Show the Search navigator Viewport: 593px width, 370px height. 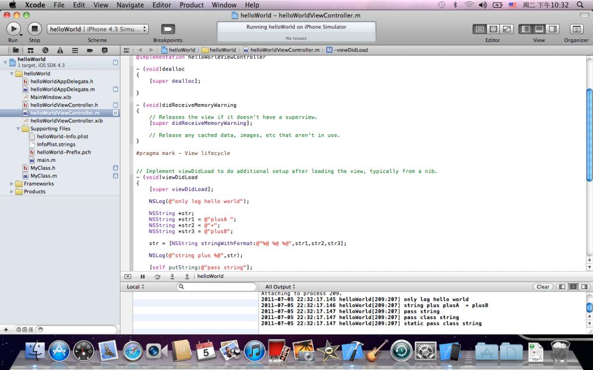45,50
